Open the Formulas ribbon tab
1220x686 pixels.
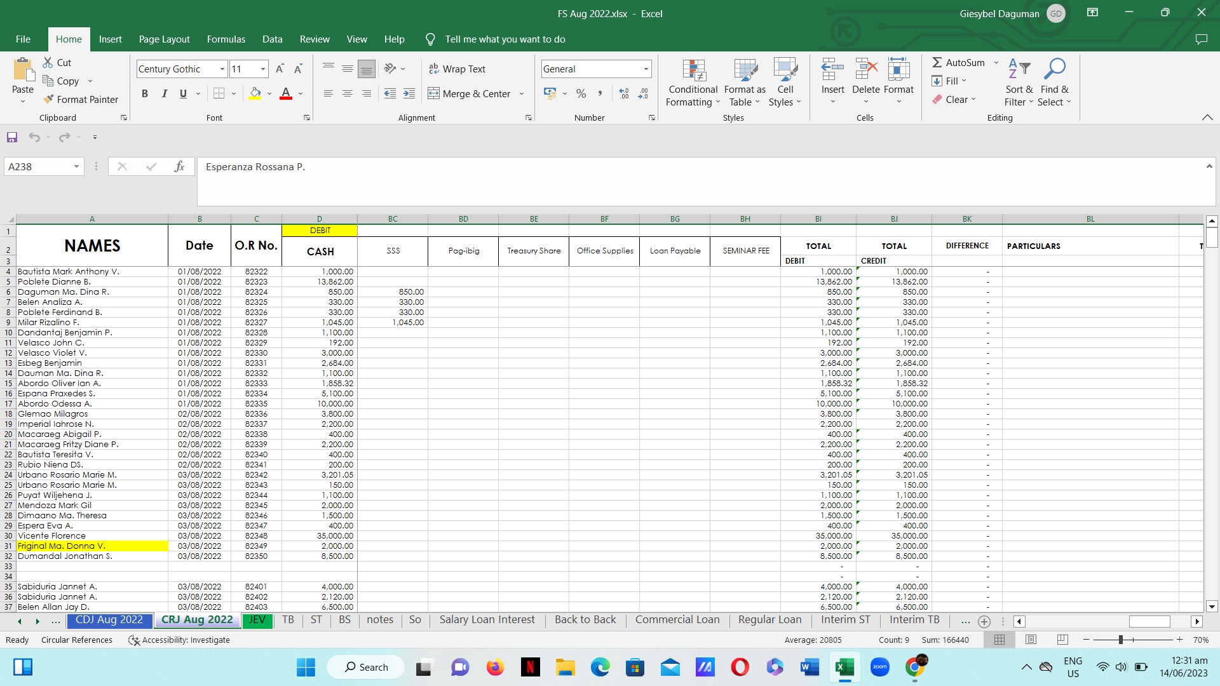[226, 39]
